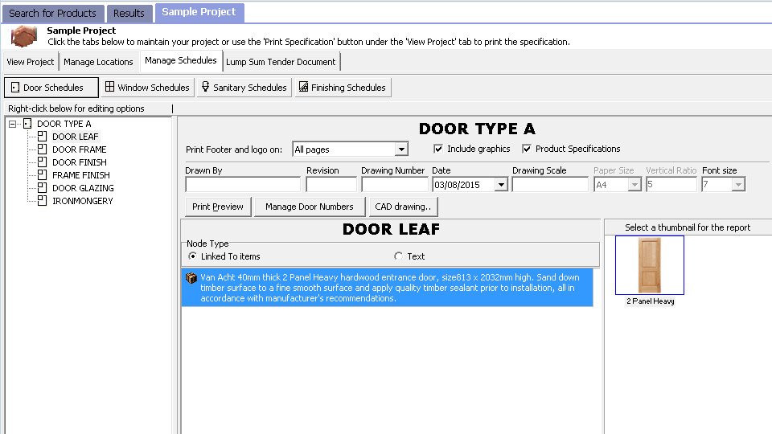
Task: Select the DOOR FRAME tree label
Action: coord(80,149)
